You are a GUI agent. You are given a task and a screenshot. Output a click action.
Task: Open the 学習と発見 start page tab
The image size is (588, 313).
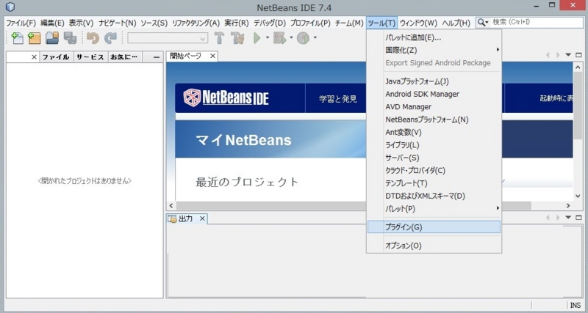click(x=338, y=99)
